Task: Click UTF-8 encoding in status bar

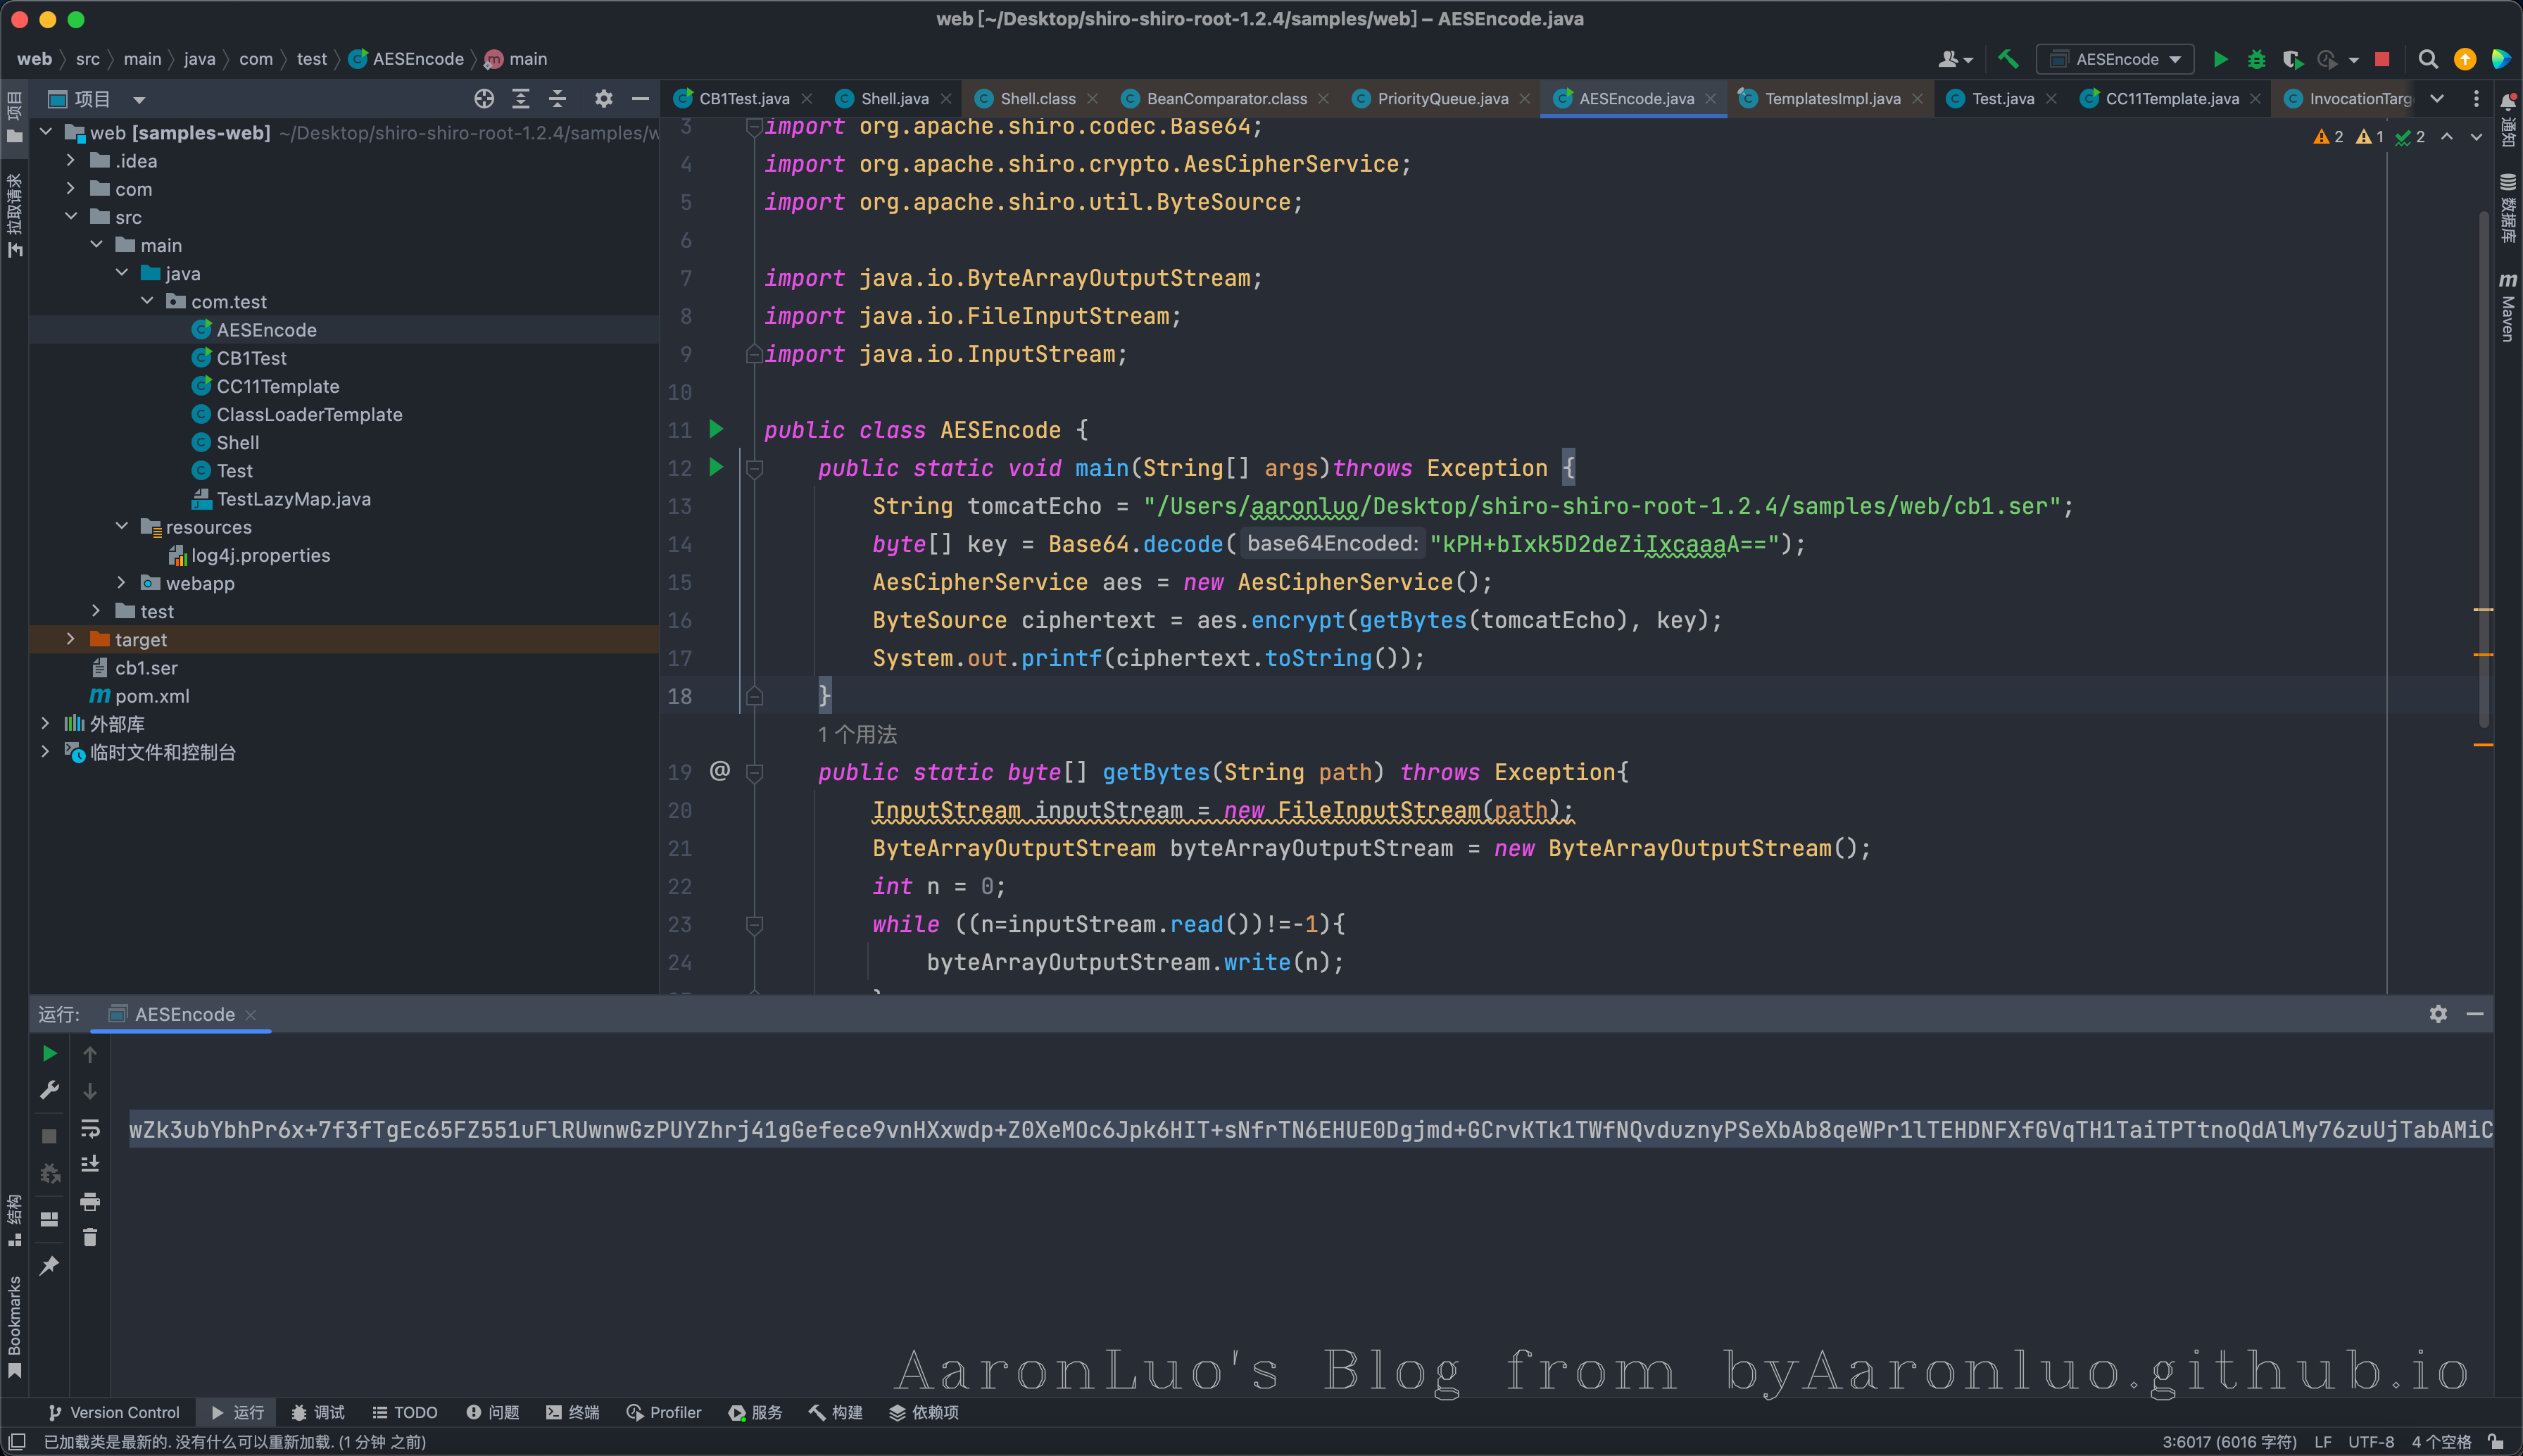Action: pyautogui.click(x=2371, y=1441)
